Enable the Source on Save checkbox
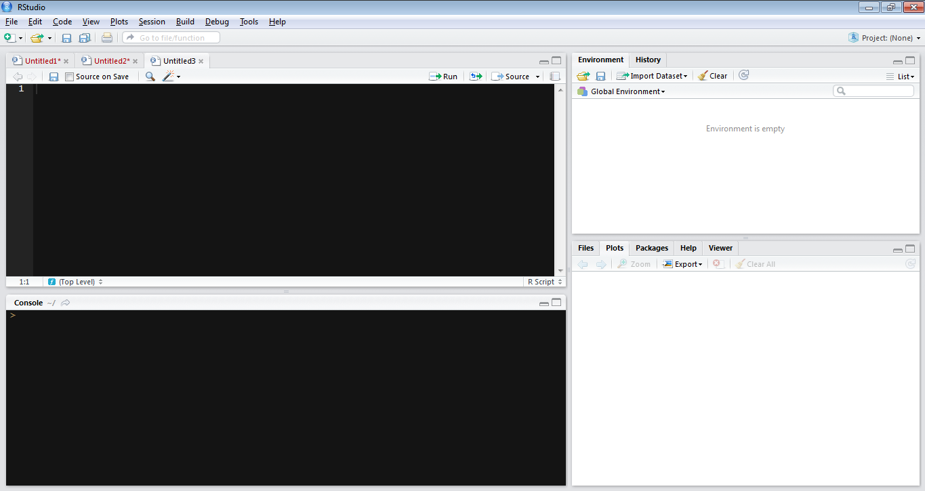This screenshot has width=925, height=491. (x=69, y=77)
